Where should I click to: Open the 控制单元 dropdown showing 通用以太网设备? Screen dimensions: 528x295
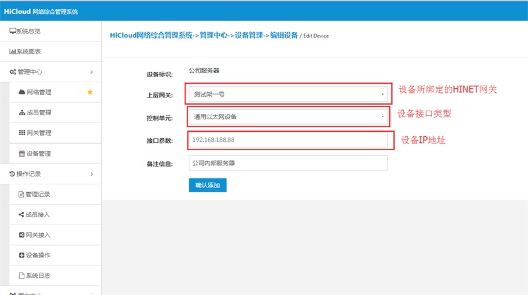click(288, 117)
